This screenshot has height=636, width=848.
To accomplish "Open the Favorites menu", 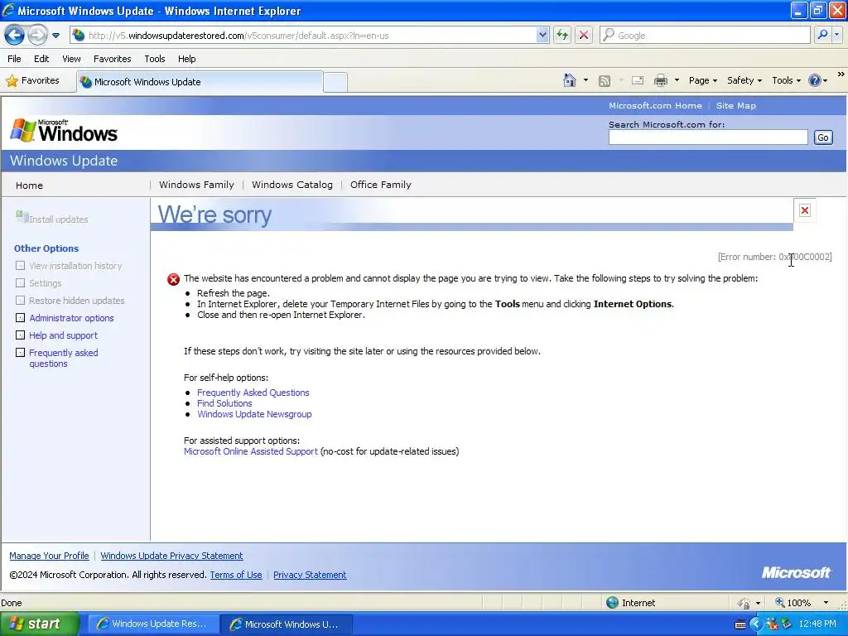I will coord(112,59).
